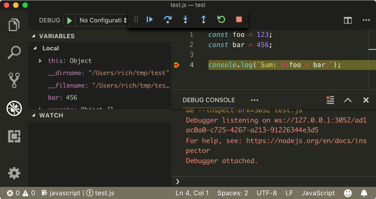Viewport: 376px width, 199px height.
Task: Show errors and warnings in status bar
Action: pos(21,193)
